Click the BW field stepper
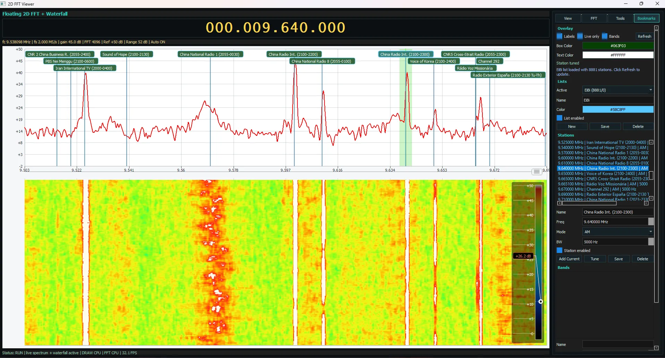Viewport: 665px width, 358px height. point(651,242)
